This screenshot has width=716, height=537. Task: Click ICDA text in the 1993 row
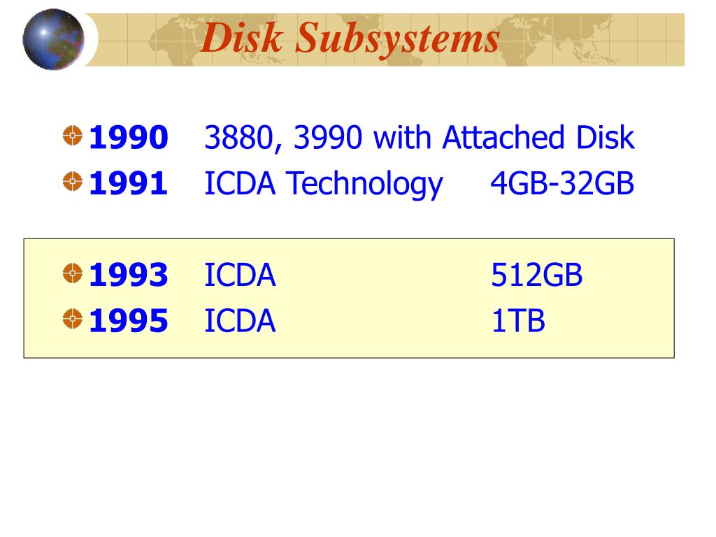coord(240,275)
